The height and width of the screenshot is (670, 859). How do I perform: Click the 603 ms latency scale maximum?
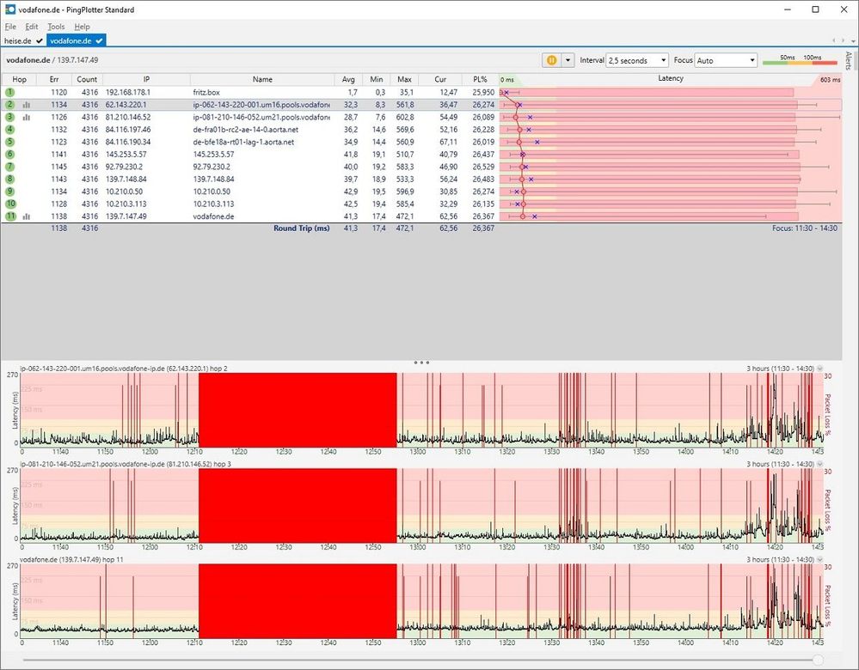coord(830,80)
